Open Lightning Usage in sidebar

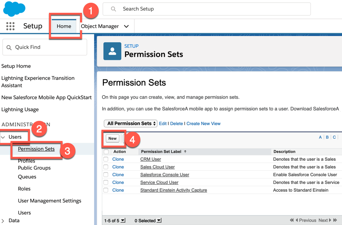20,109
